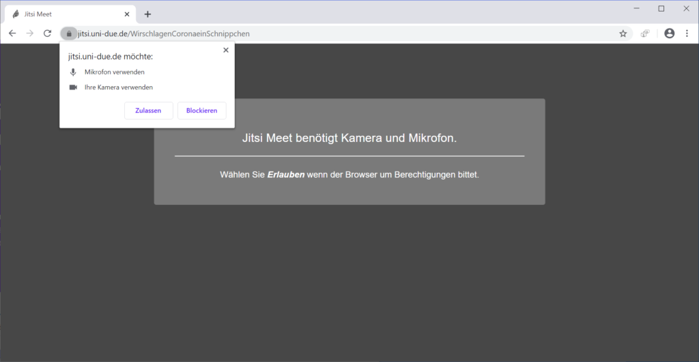Viewport: 699px width, 362px height.
Task: Click the 'Mikrofon verwenden' text
Action: [115, 72]
